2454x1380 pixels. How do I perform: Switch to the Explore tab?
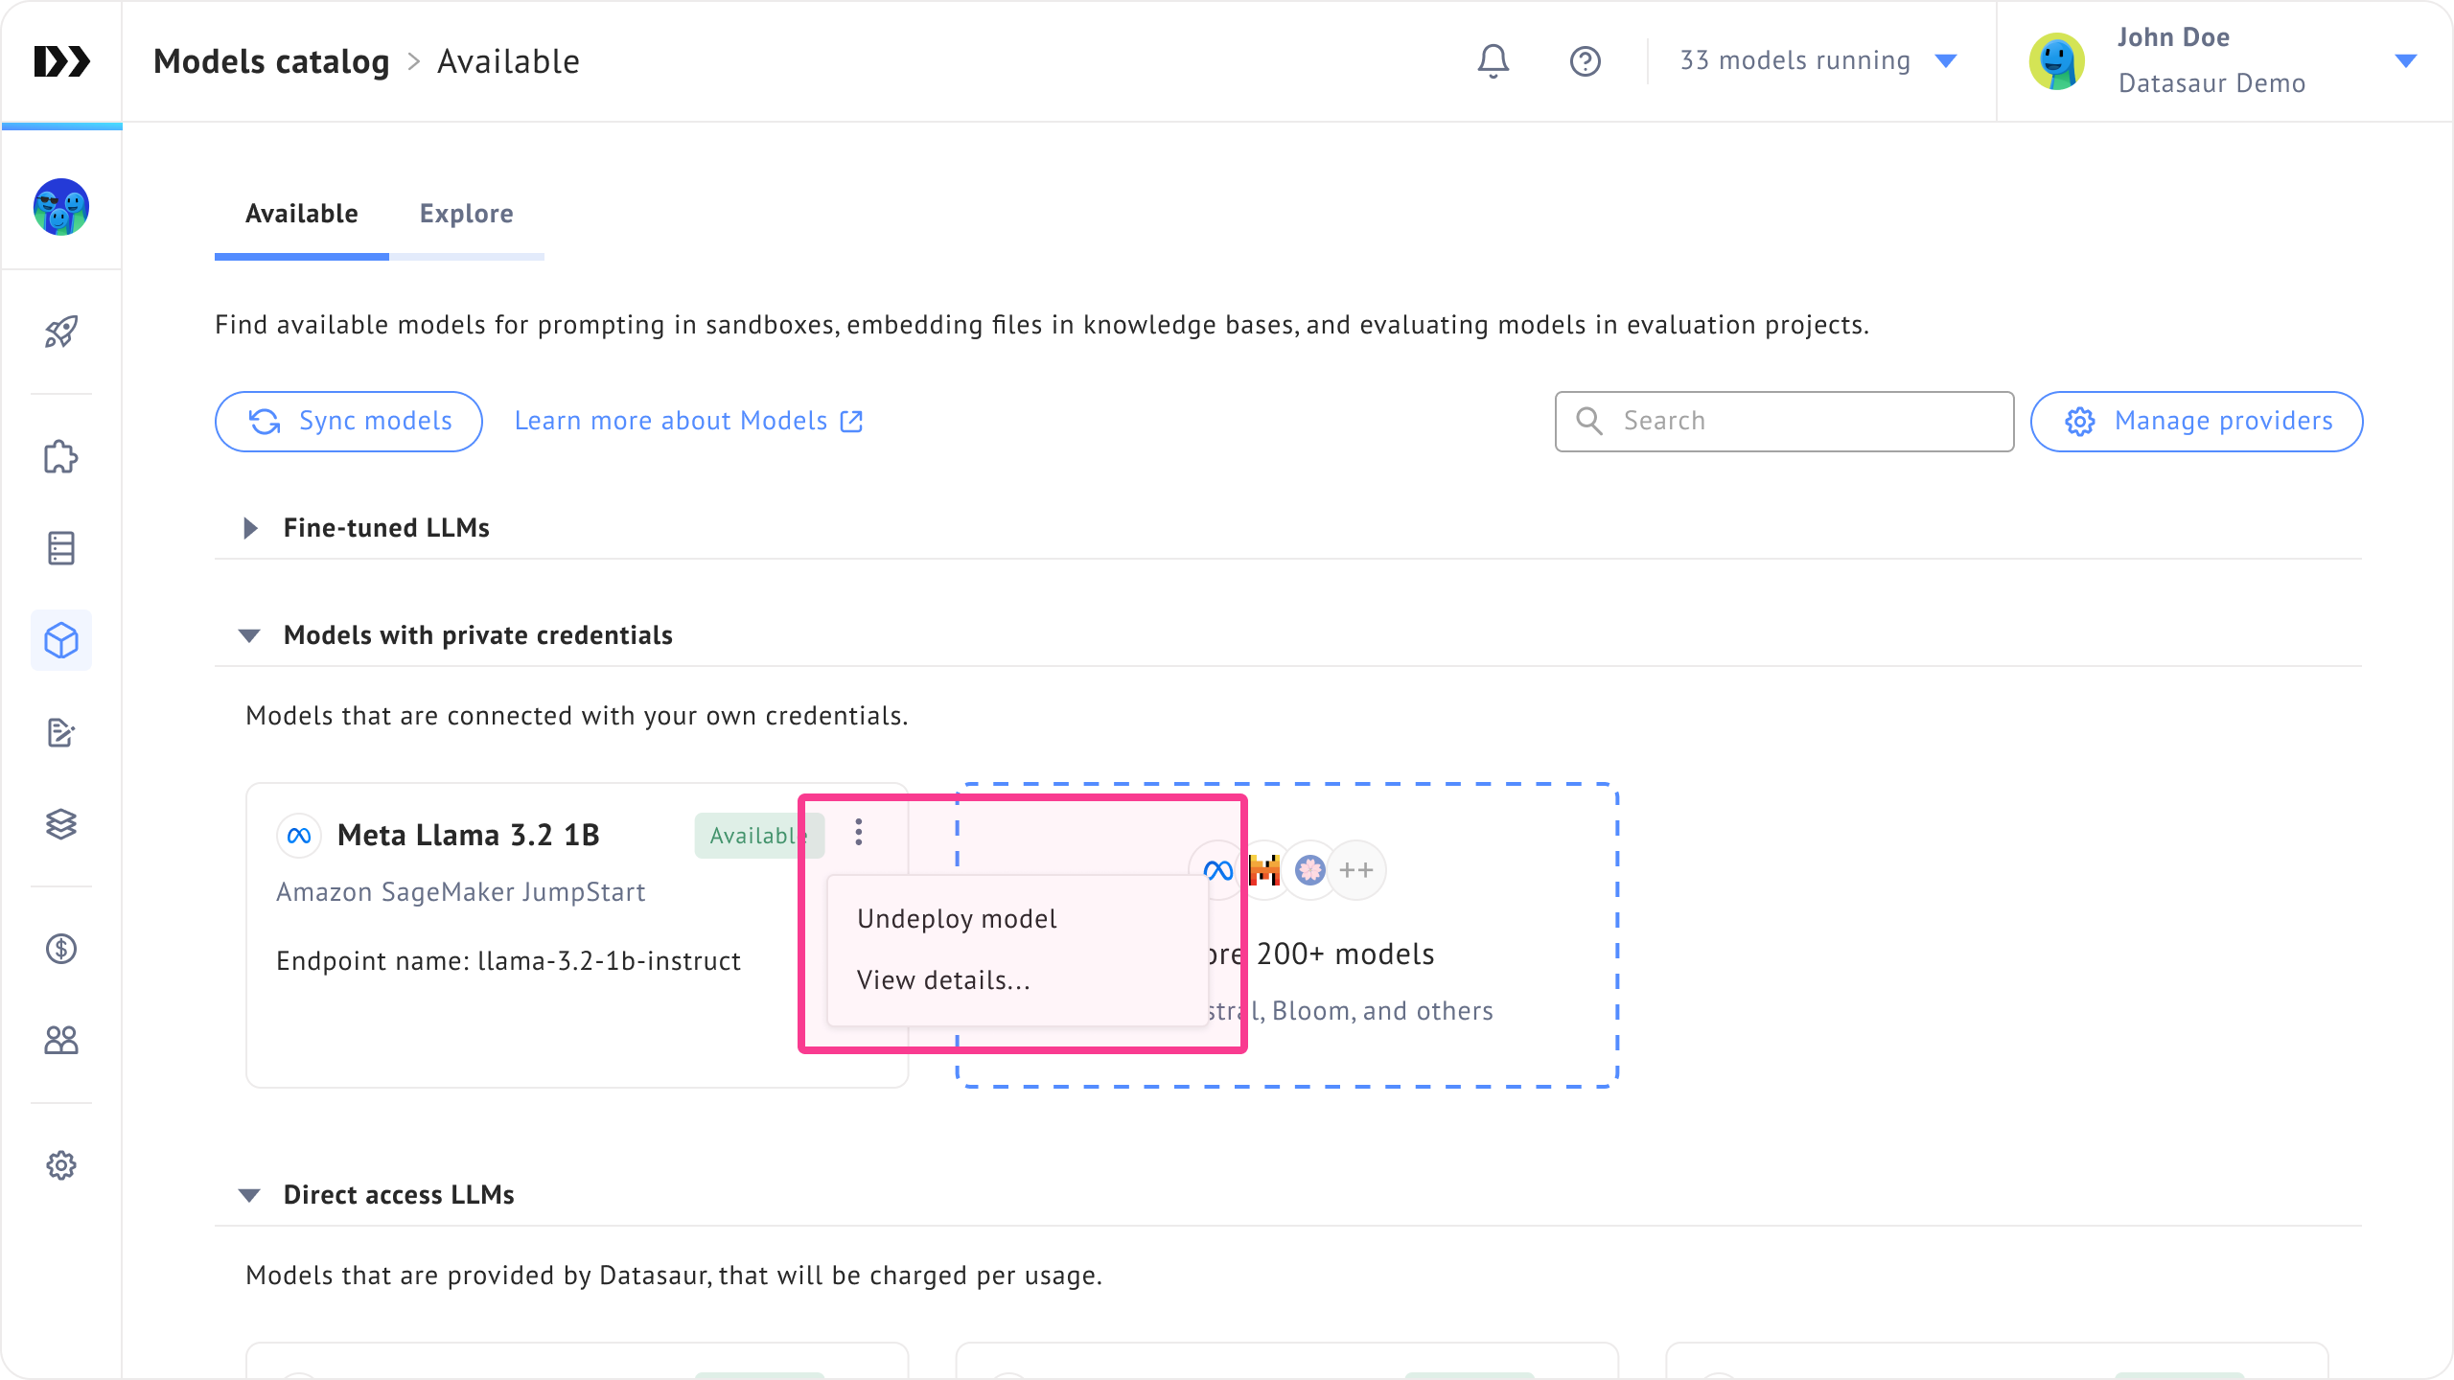[466, 214]
